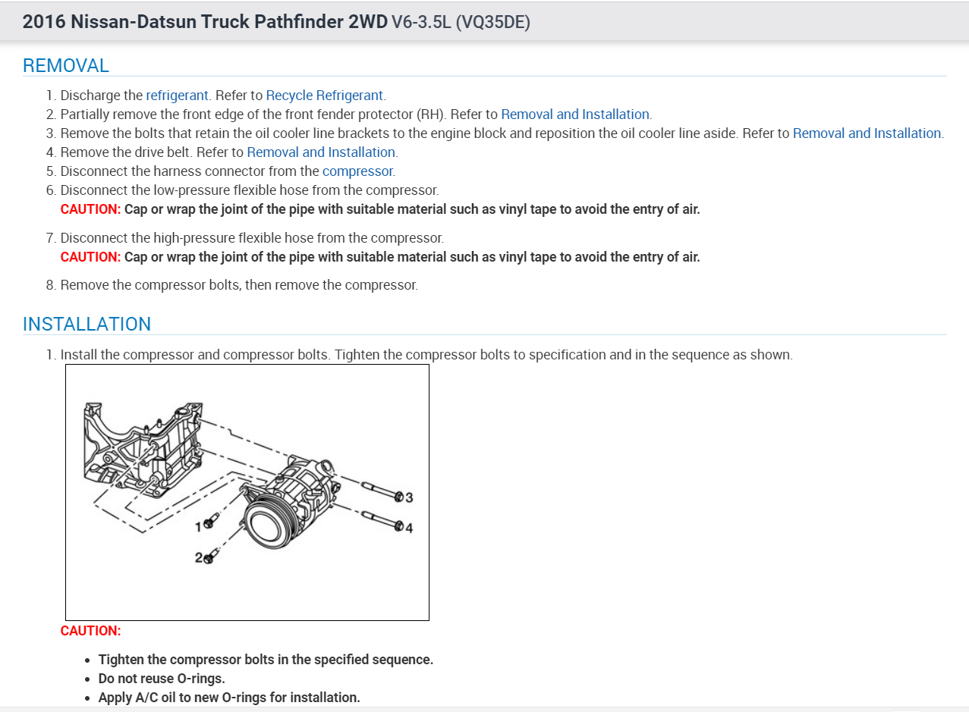Click step 7 high-pressure flexible hose text
Screen dimensions: 969x712
[252, 238]
